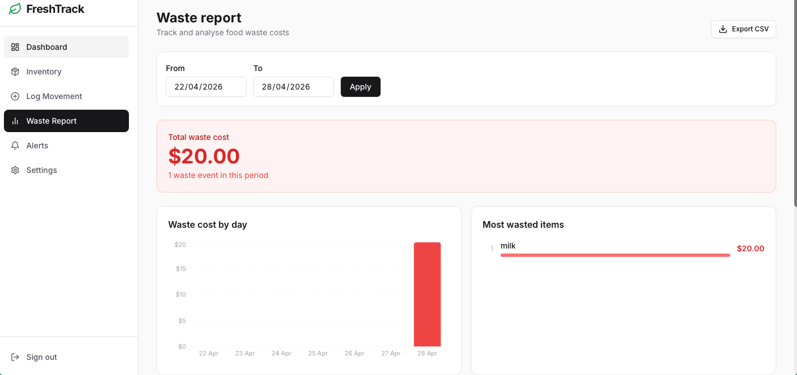Click the From date field showing 22/04/2026

pyautogui.click(x=206, y=87)
